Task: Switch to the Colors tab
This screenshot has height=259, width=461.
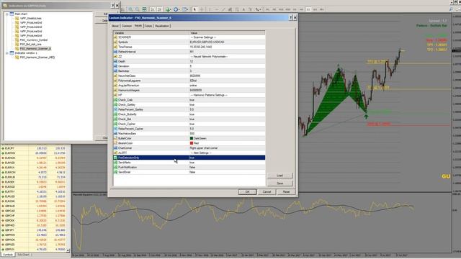Action: [x=148, y=26]
